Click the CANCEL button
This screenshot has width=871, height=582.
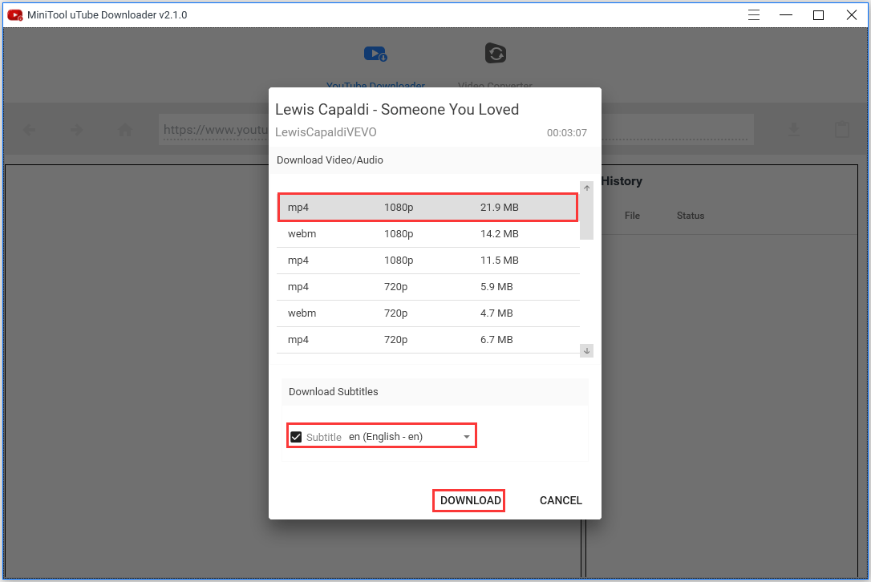coord(561,500)
